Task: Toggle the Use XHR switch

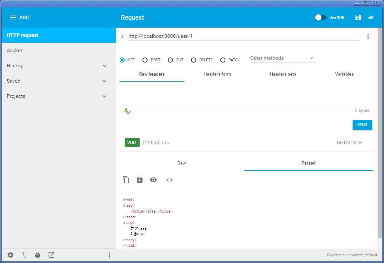Action: tap(321, 17)
